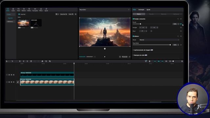Open the Organizar sort dropdown

[63, 14]
